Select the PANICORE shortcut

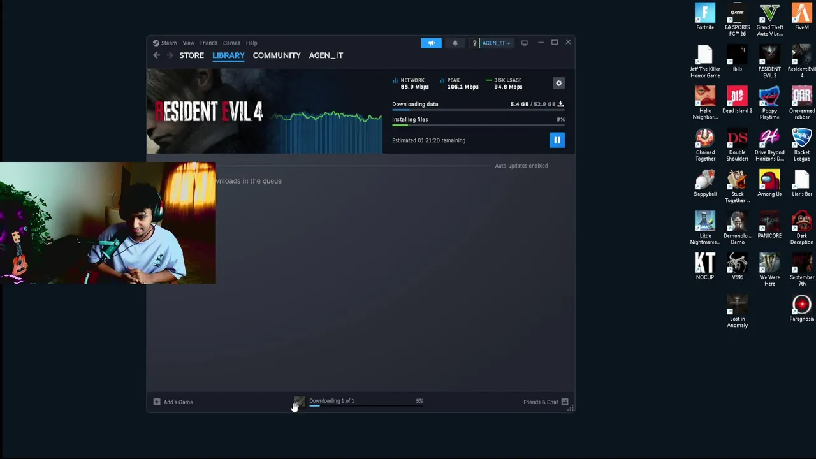(769, 225)
